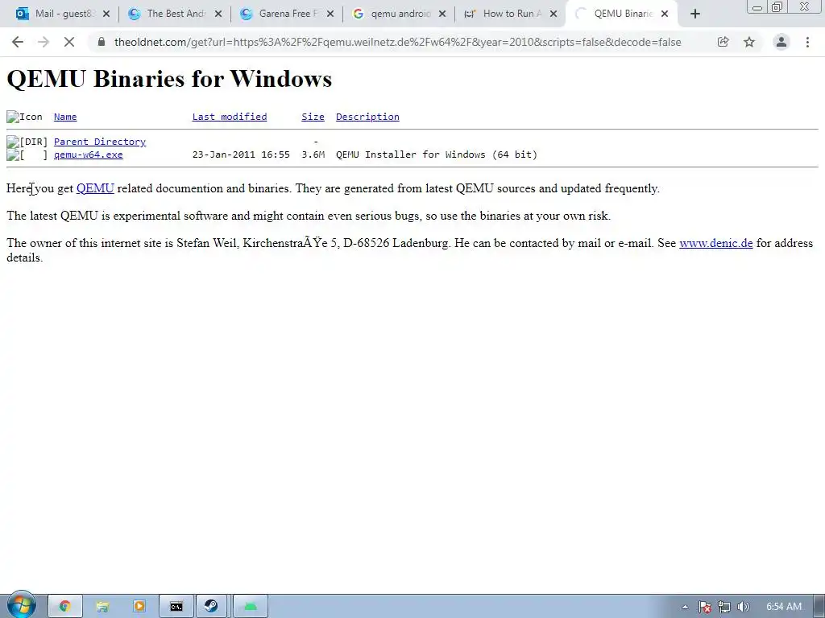Viewport: 825px width, 618px height.
Task: Go back to the previous page
Action: click(x=18, y=42)
